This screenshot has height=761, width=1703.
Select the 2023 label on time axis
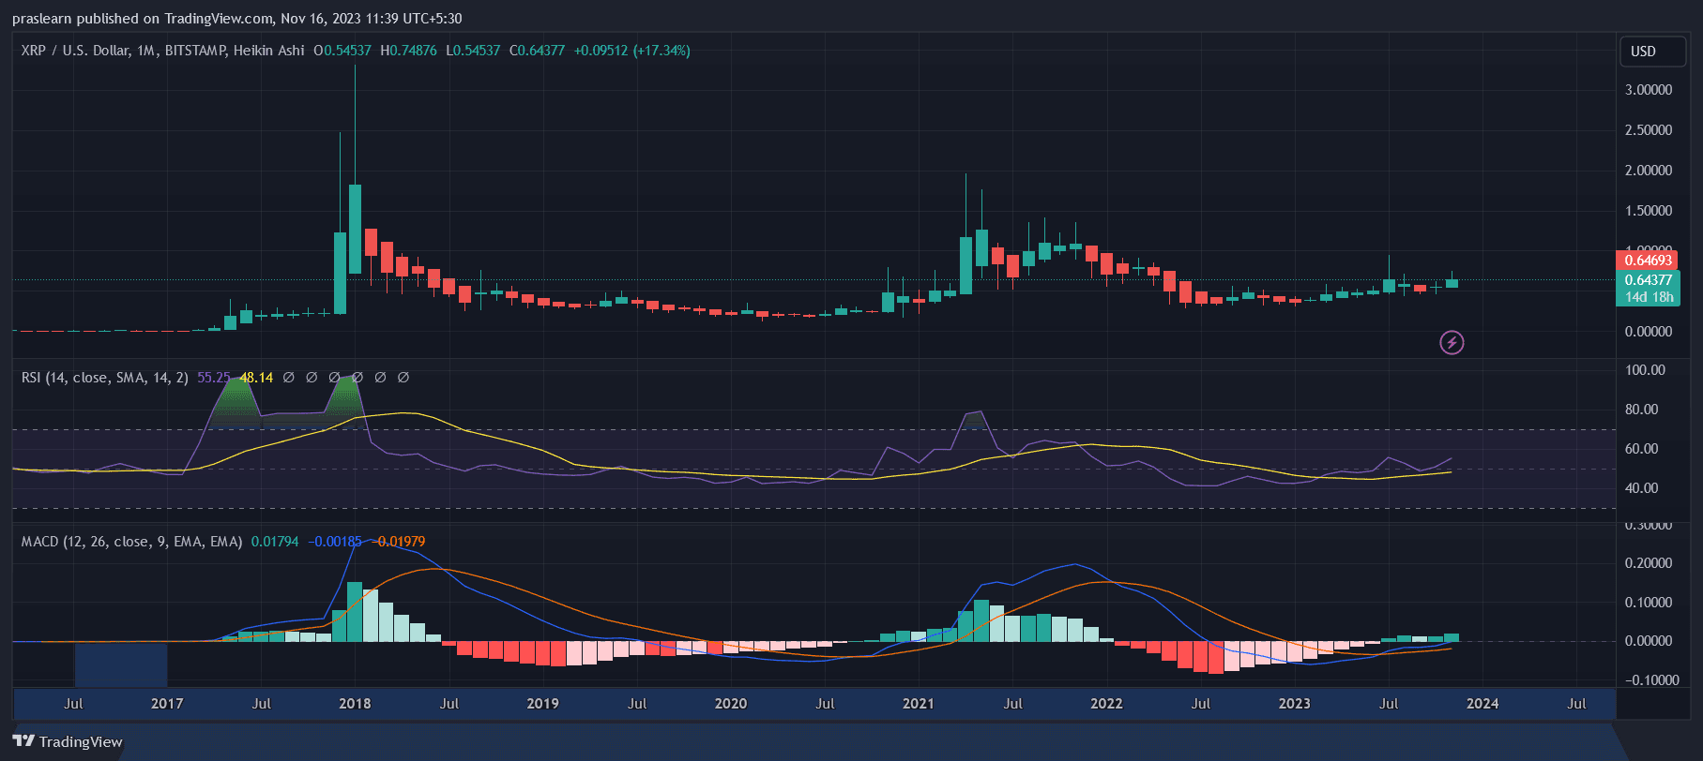(1294, 704)
